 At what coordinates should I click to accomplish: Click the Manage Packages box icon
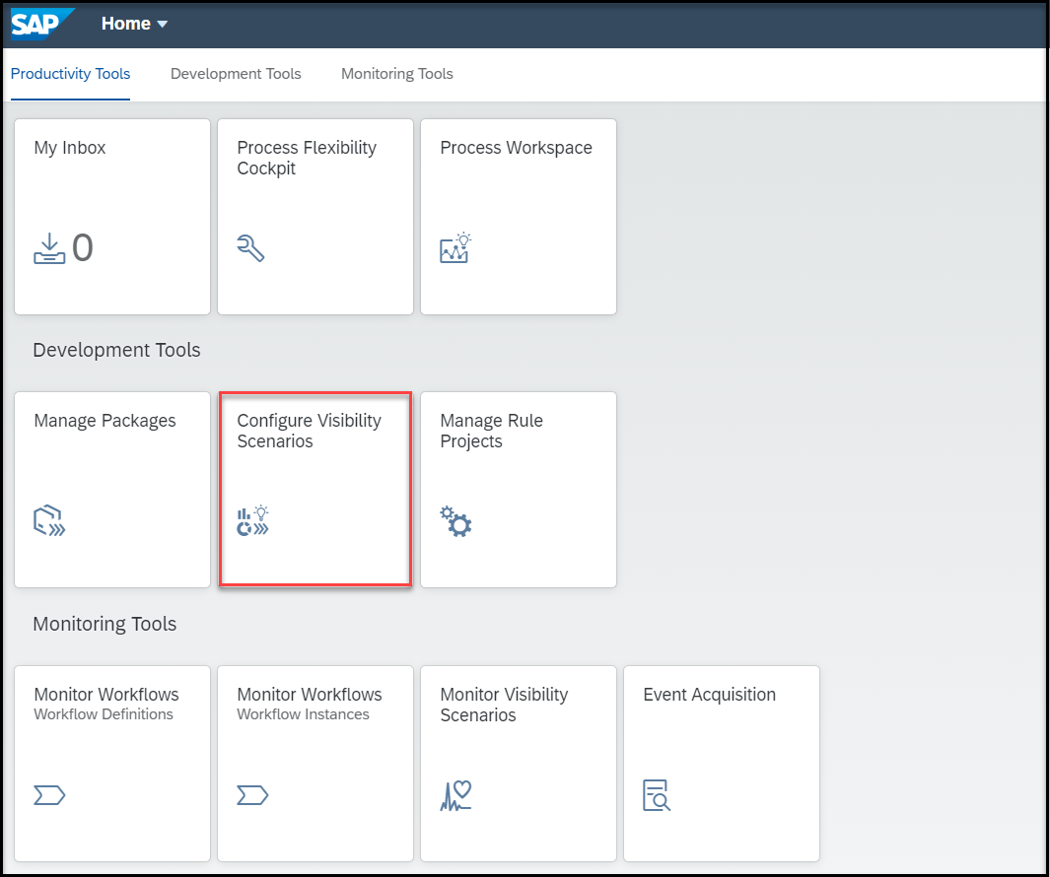coord(49,521)
